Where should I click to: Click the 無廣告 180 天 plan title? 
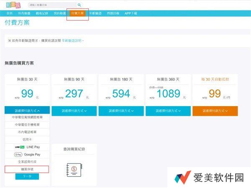coord(121,79)
